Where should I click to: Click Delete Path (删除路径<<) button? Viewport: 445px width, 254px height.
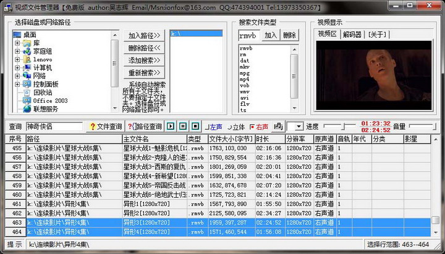tap(144, 48)
